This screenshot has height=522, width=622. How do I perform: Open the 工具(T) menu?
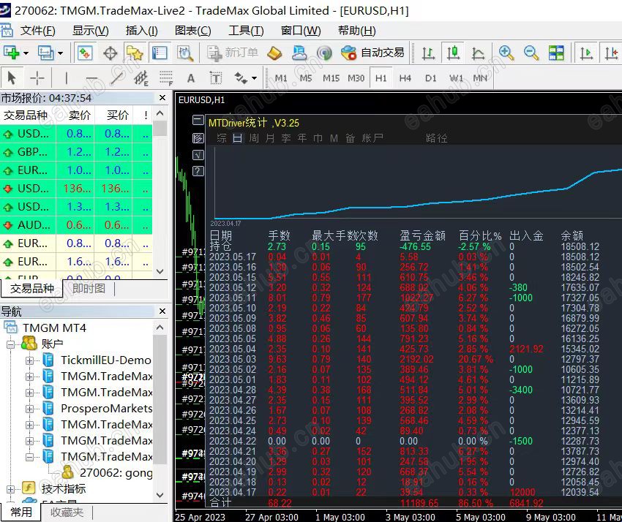click(246, 31)
